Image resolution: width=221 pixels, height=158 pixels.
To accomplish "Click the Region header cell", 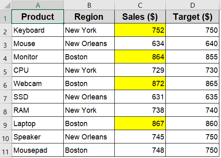I will (x=89, y=17).
